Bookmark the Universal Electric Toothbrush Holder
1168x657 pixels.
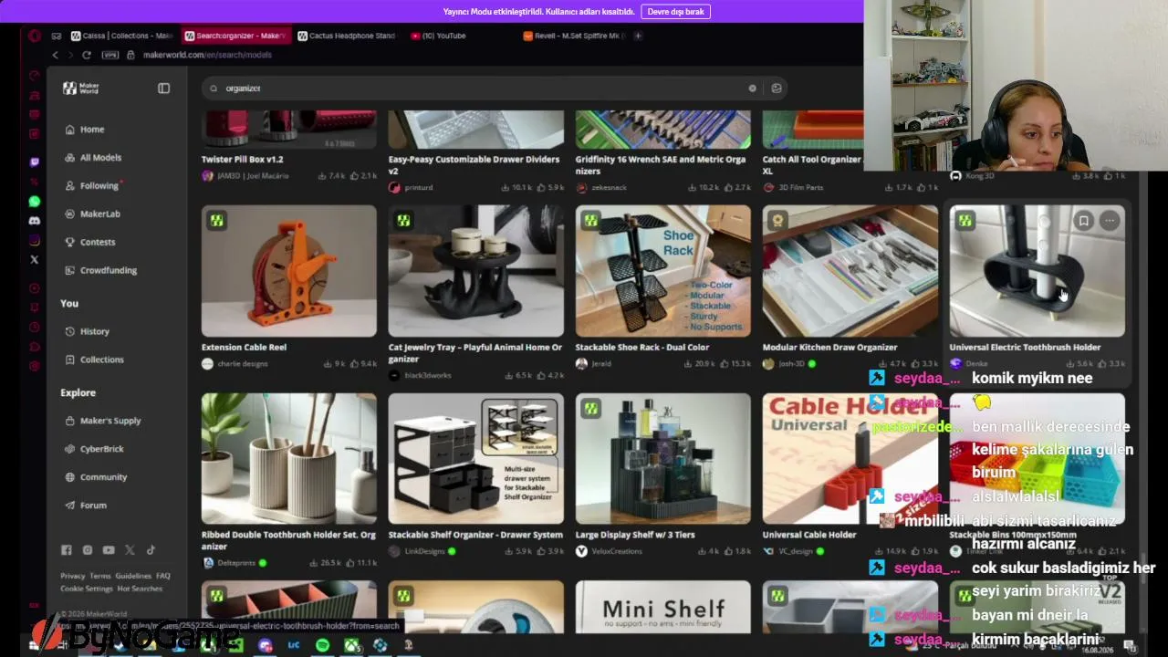[1083, 221]
